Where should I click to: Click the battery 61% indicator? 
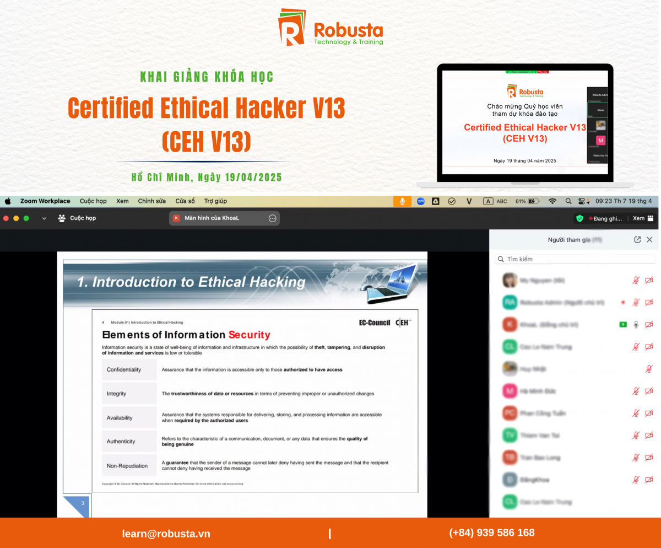[527, 201]
